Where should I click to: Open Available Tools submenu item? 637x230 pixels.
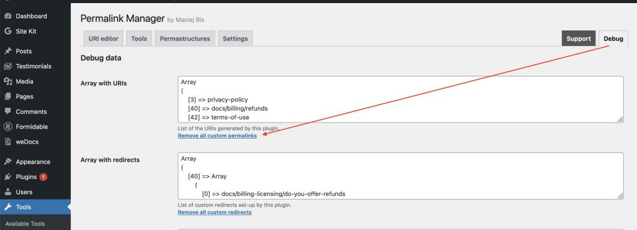click(x=25, y=224)
